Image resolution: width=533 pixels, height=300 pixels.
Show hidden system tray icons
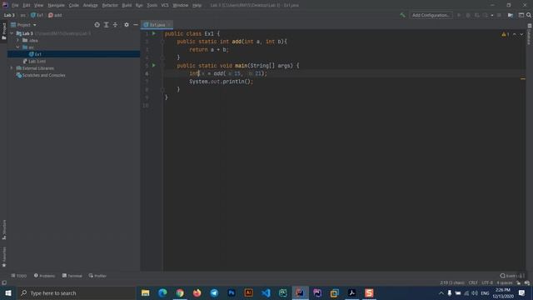click(x=441, y=293)
